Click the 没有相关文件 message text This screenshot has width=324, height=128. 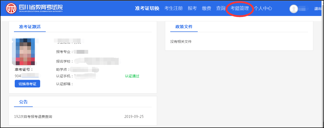pos(181,42)
